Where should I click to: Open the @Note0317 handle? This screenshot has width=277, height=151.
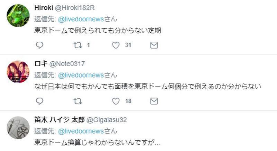(67, 64)
